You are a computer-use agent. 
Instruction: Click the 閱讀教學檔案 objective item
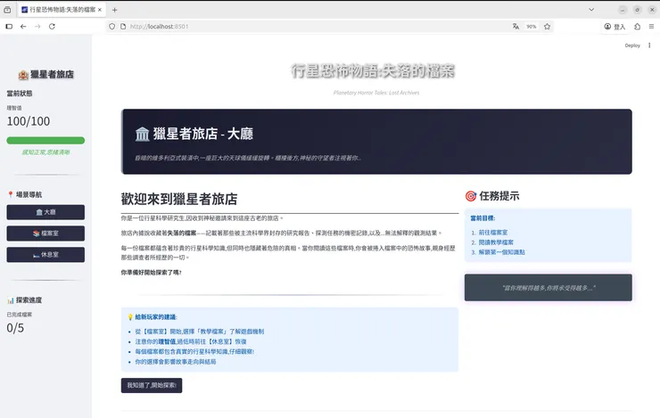tap(496, 242)
